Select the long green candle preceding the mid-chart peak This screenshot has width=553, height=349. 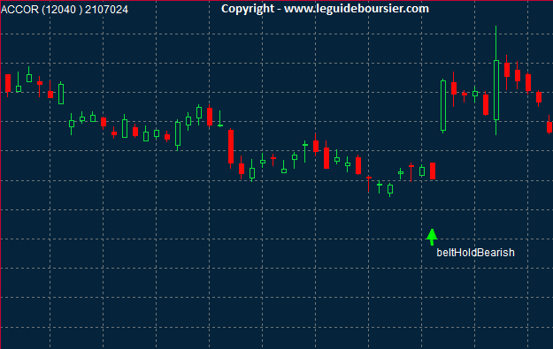[x=178, y=133]
